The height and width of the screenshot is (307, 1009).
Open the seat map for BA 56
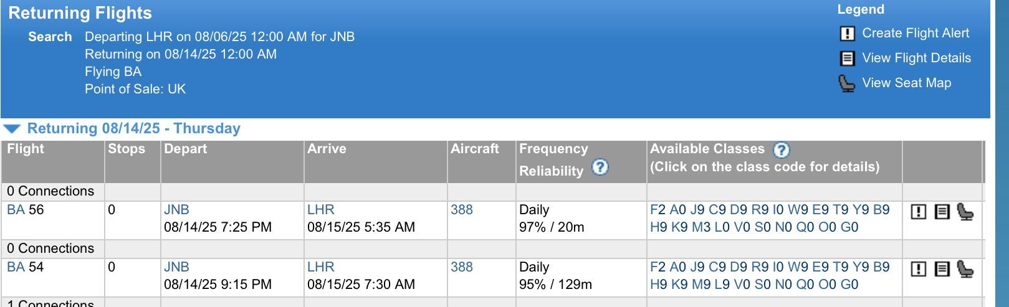pyautogui.click(x=965, y=212)
